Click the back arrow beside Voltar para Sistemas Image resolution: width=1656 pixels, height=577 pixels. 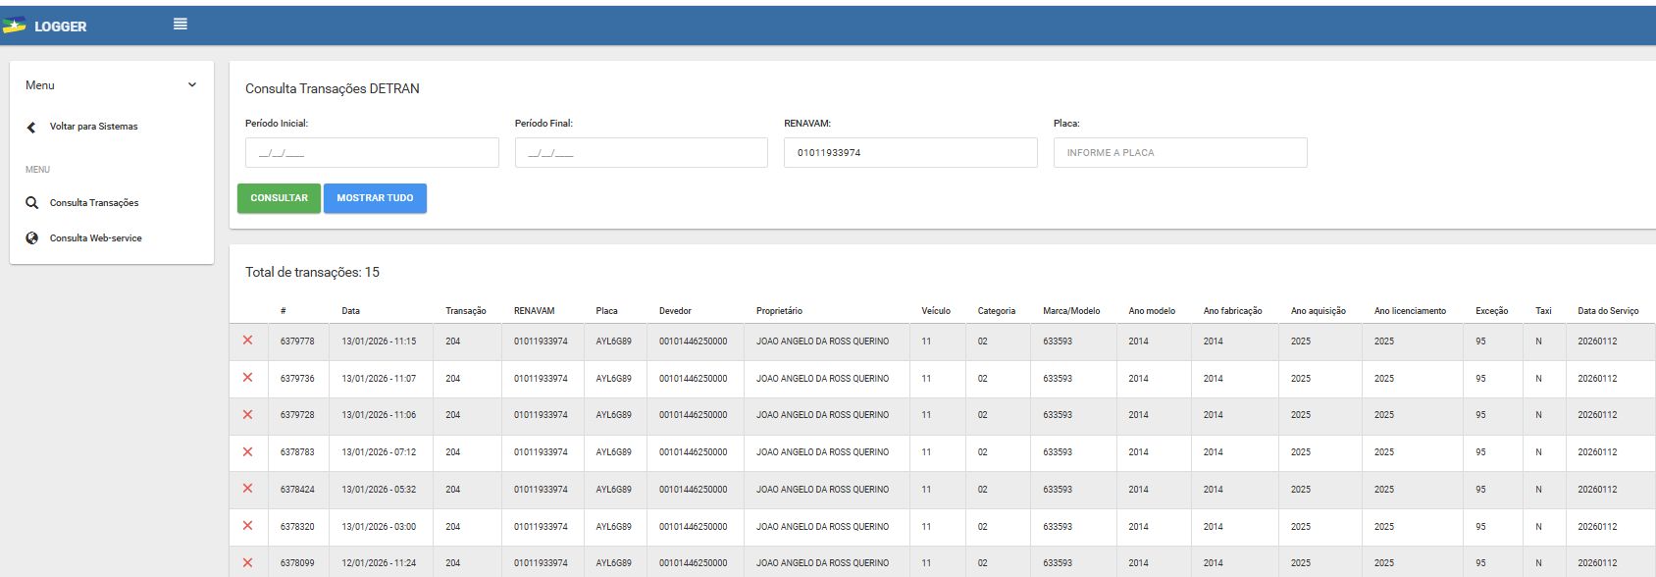31,127
